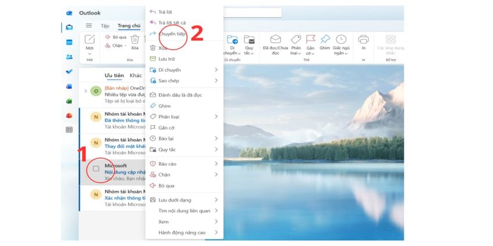Expand Tìm nội dung liên quan submenu
493x246 pixels.
184,211
